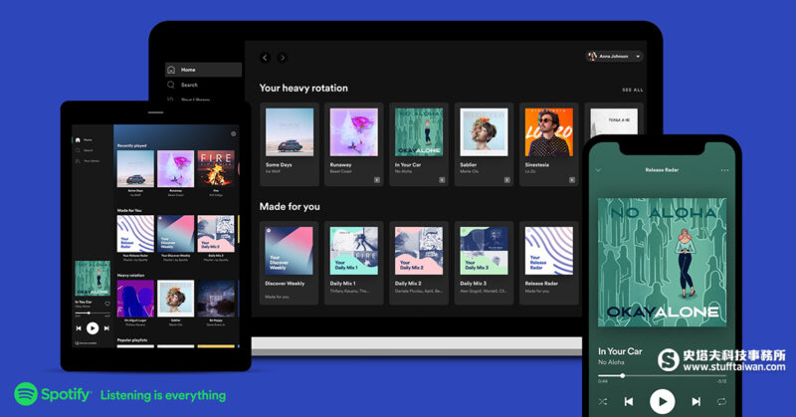Open Release Radar playlist on laptop
This screenshot has width=796, height=417.
coord(549,263)
